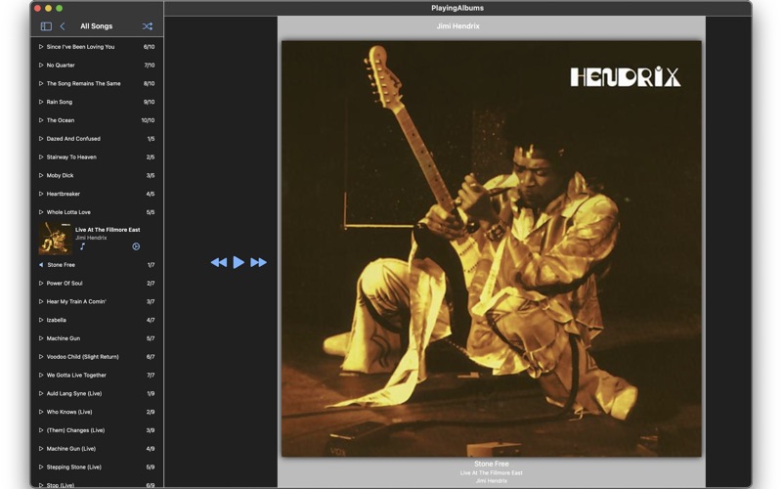Skip to next track with fast-forward button

pyautogui.click(x=258, y=262)
